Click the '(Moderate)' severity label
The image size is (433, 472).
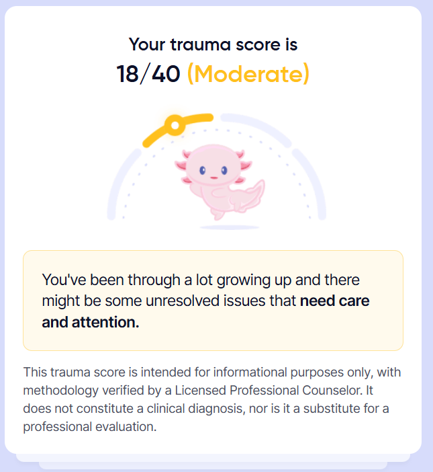[248, 74]
